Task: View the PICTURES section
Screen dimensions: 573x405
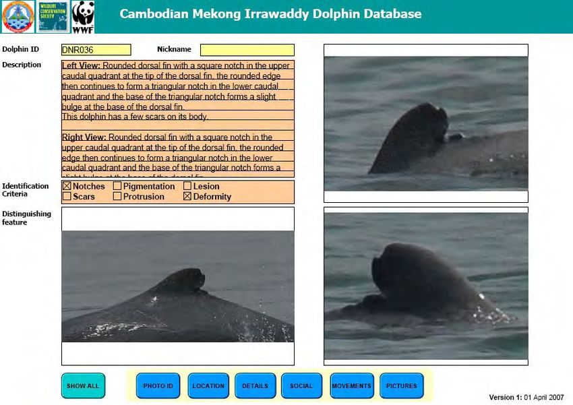Action: pos(401,386)
